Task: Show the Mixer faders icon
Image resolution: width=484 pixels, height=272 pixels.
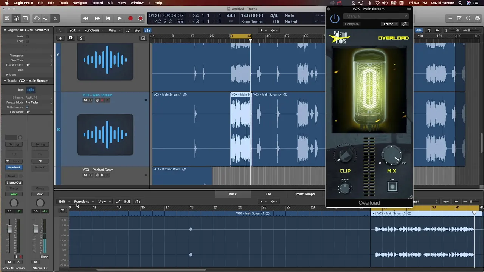Action: coord(46,18)
